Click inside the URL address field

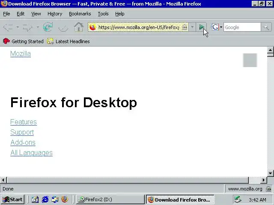pos(139,27)
